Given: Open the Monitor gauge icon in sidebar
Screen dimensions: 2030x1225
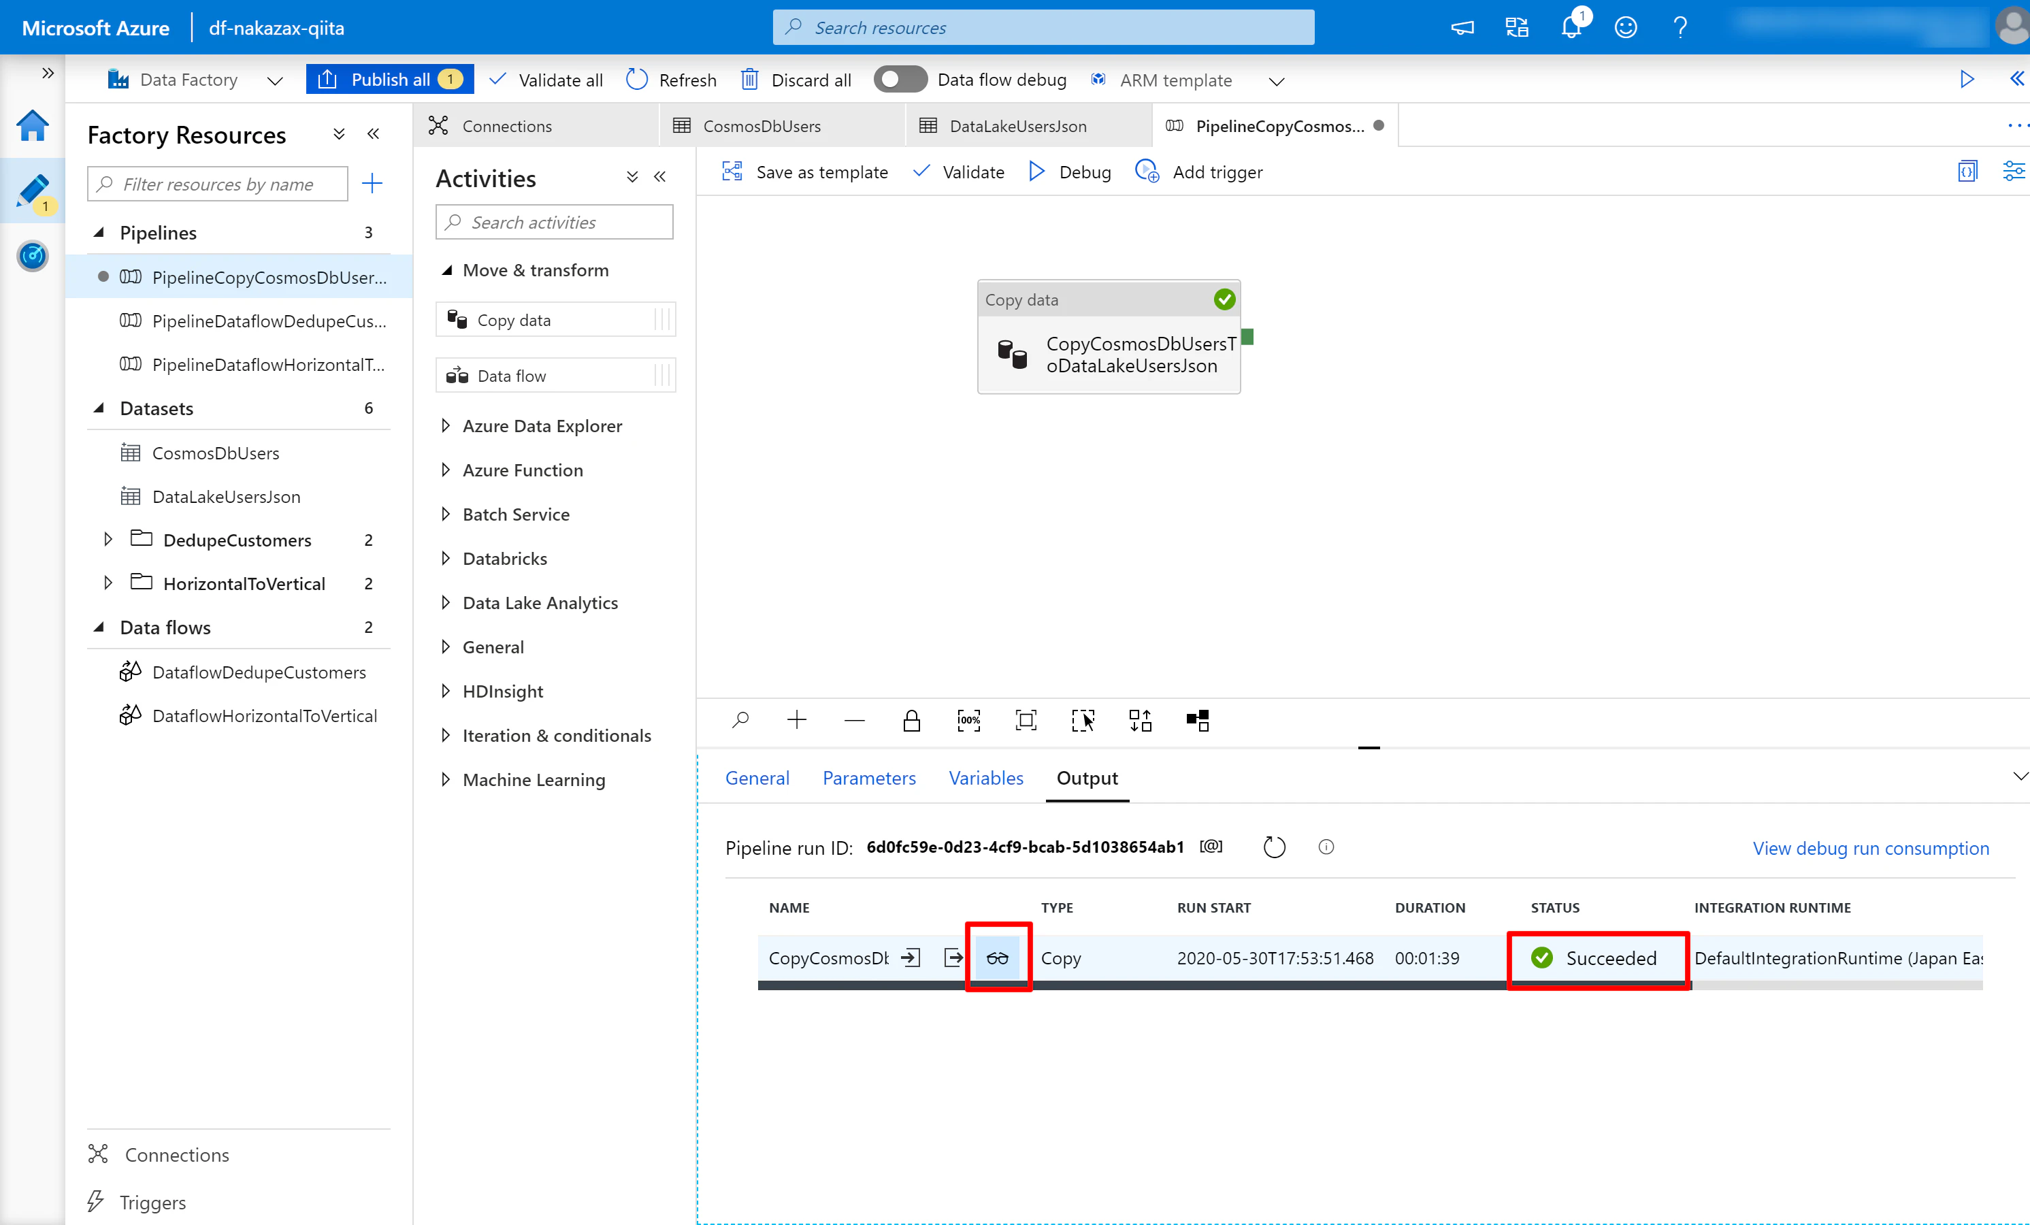Looking at the screenshot, I should tap(32, 256).
